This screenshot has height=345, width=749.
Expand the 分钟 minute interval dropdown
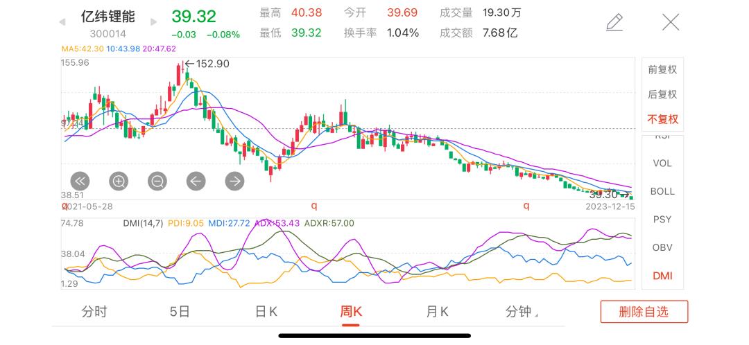tap(521, 312)
